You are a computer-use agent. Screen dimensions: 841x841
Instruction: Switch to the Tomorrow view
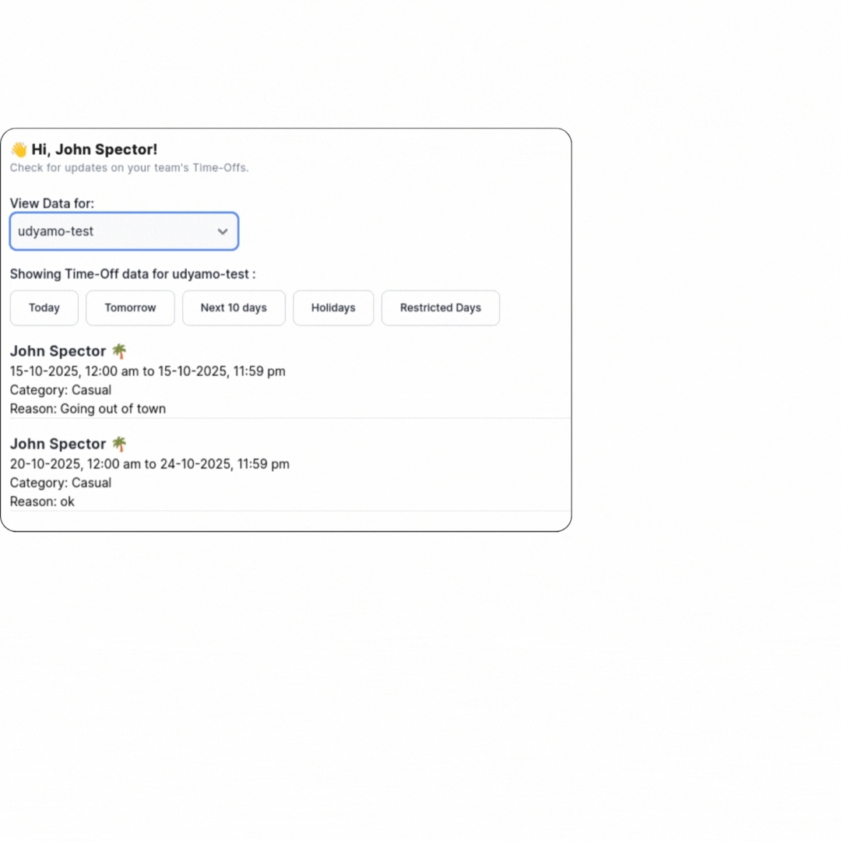click(130, 308)
